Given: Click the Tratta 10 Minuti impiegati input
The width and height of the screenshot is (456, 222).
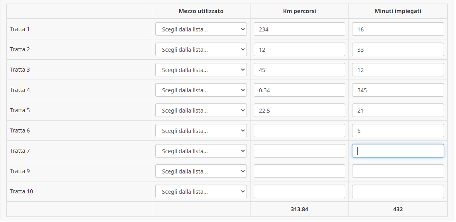Looking at the screenshot, I should 397,191.
